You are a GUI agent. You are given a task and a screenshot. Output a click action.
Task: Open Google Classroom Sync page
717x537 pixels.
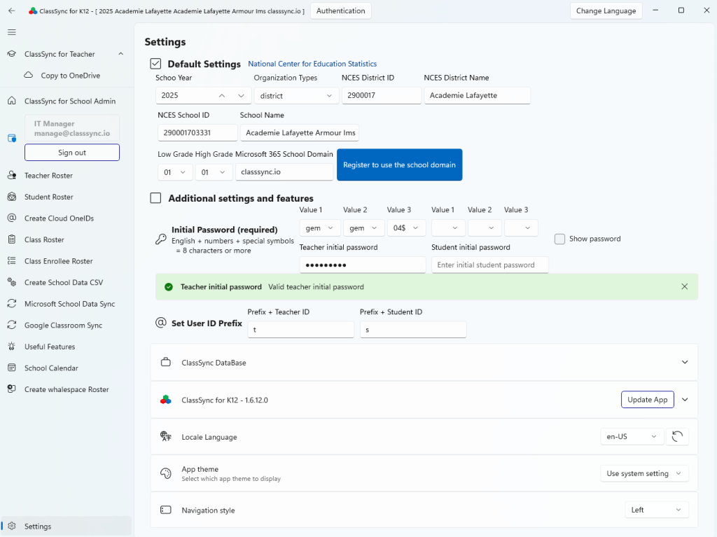(x=67, y=325)
